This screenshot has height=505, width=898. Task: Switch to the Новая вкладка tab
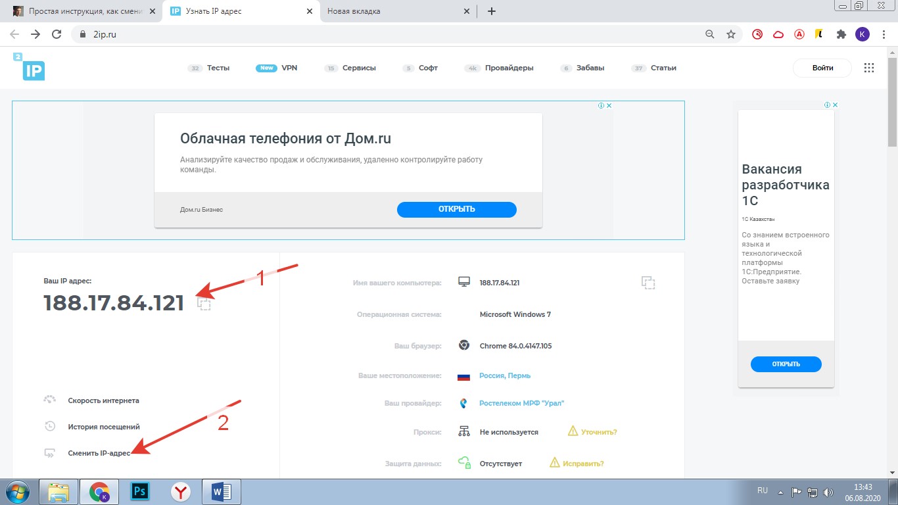(x=394, y=11)
